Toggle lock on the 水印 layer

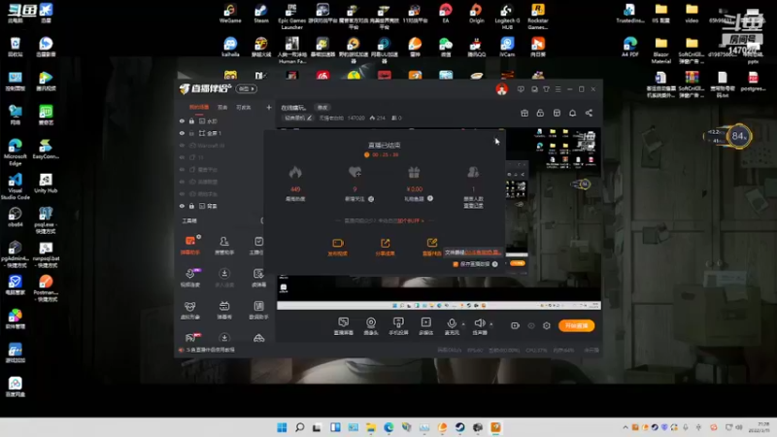coord(191,120)
